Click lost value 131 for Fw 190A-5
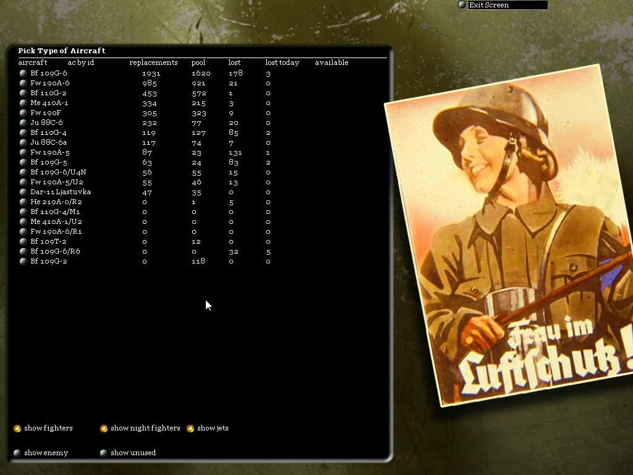This screenshot has height=475, width=633. pyautogui.click(x=236, y=153)
